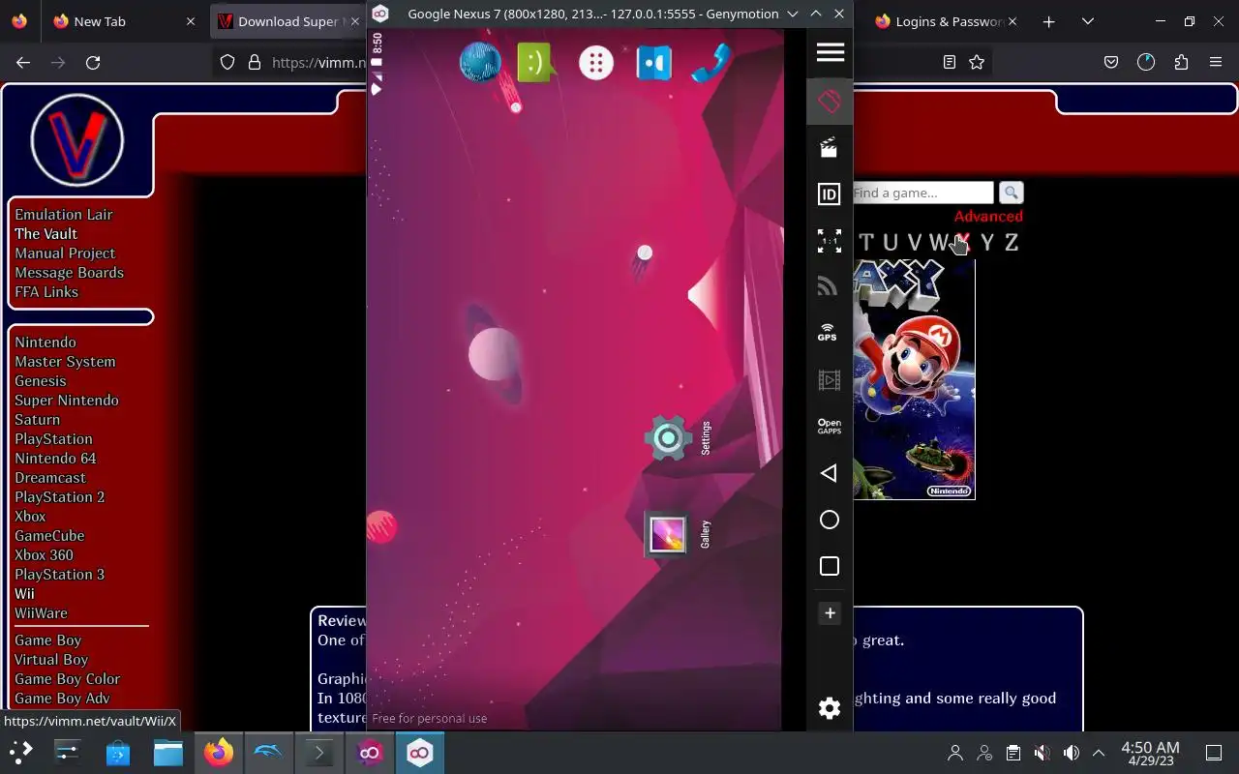Screen dimensions: 1239x774
Task: Switch to the New Tab tab
Action: click(x=125, y=21)
